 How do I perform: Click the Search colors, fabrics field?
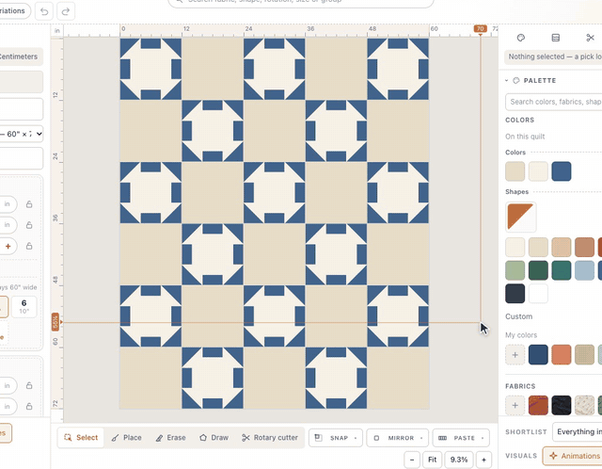pyautogui.click(x=554, y=102)
